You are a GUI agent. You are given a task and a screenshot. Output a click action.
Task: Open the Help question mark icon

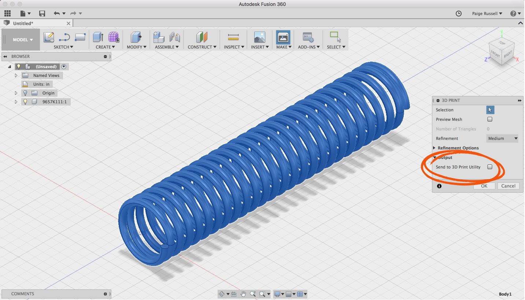pos(513,14)
